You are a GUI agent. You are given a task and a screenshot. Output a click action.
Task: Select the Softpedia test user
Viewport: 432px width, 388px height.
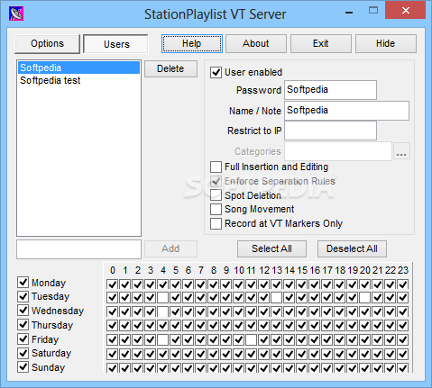point(78,80)
